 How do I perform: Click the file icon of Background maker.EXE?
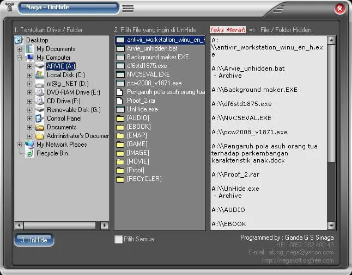[x=120, y=57]
